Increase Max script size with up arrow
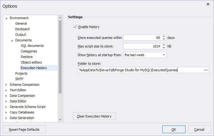214x136 pixels. click(164, 45)
